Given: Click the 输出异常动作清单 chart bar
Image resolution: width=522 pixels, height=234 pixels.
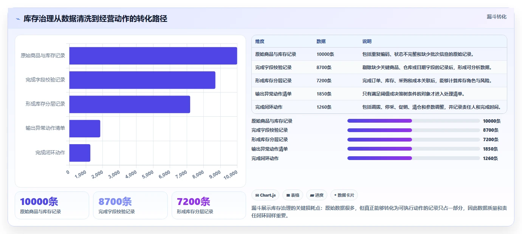Looking at the screenshot, I should tap(85, 128).
